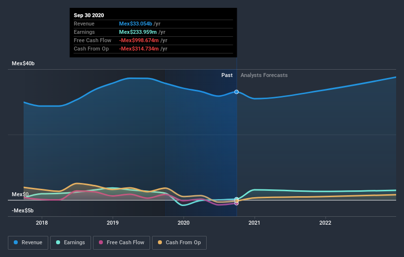
Task: Click the 2022 x-axis label
Action: coord(325,223)
